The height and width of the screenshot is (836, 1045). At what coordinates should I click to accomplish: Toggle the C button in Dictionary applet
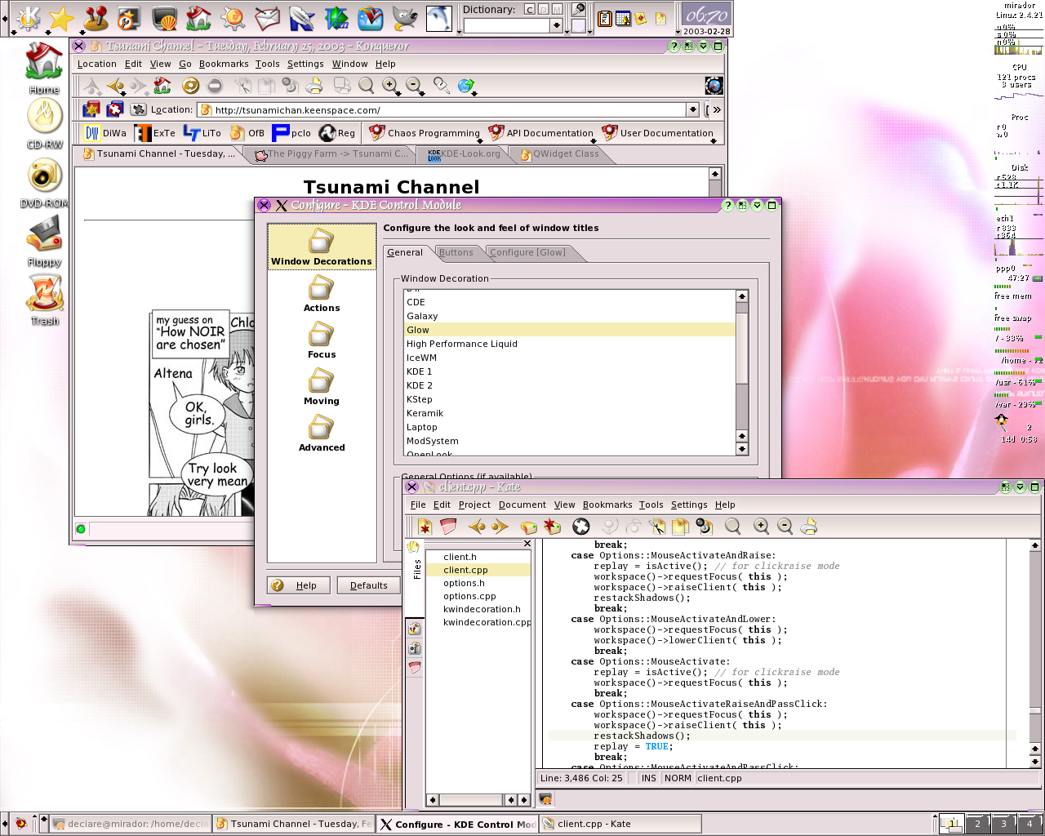pos(529,10)
